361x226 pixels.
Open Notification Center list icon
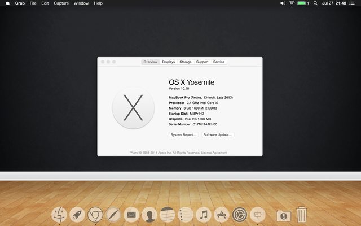tap(352, 3)
